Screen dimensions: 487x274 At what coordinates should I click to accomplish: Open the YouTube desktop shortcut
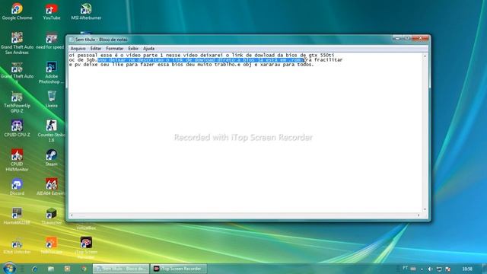pos(52,12)
